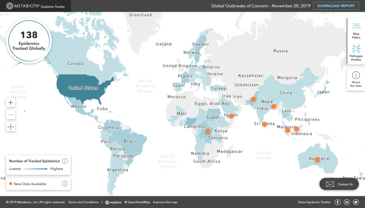Viewport: 365px width, 208px height.
Task: Open the Map Filters panel
Action: point(356,30)
